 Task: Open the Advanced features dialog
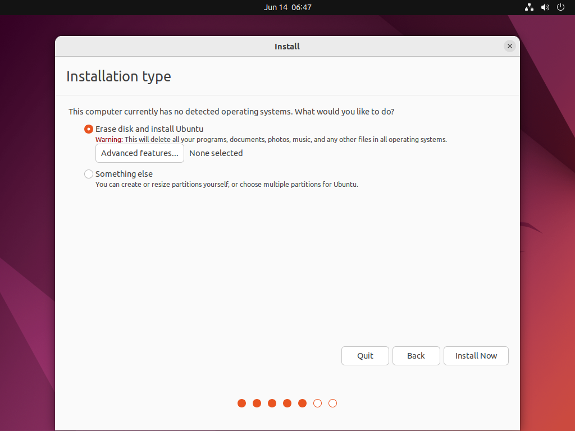pos(139,153)
